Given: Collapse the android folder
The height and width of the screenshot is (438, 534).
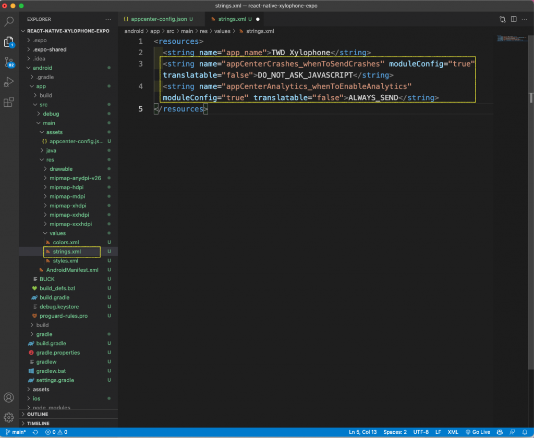Looking at the screenshot, I should click(68, 68).
